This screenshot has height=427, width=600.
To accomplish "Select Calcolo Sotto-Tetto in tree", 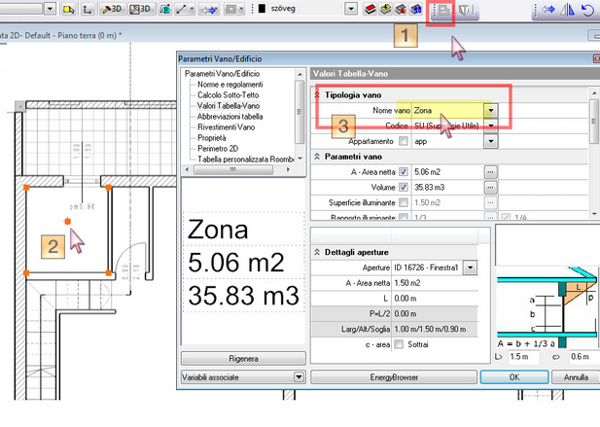I will 229,95.
